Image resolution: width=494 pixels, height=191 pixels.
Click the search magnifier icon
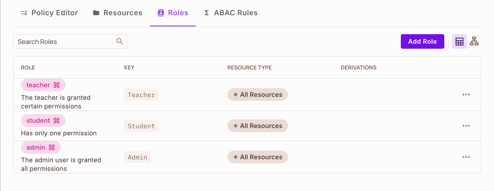(119, 41)
